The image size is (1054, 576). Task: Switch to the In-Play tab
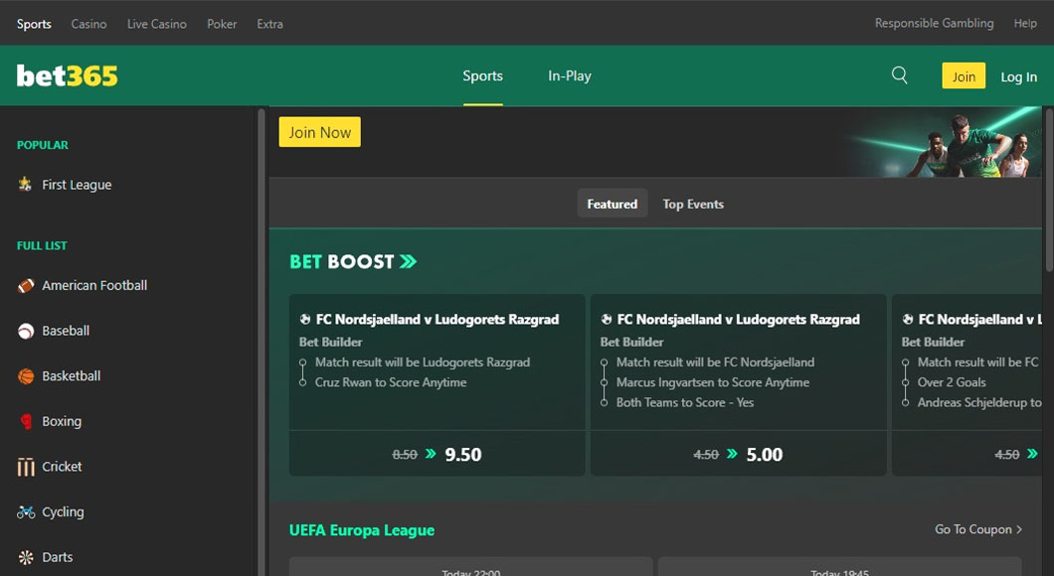(x=569, y=74)
